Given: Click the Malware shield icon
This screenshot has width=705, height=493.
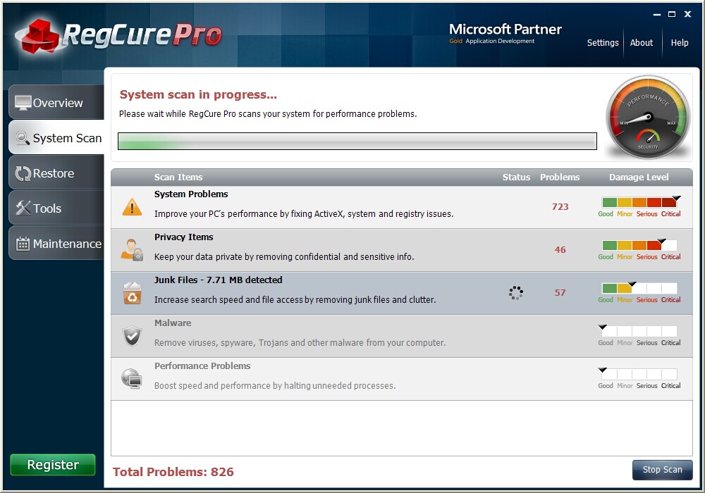Looking at the screenshot, I should (133, 336).
